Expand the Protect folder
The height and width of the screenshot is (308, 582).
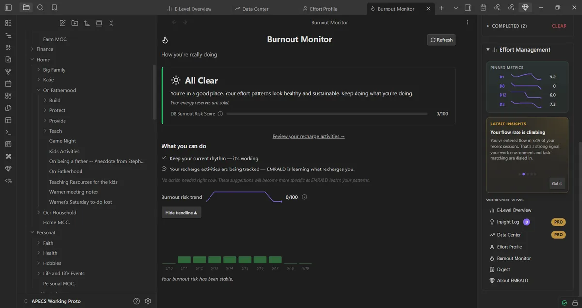click(45, 110)
